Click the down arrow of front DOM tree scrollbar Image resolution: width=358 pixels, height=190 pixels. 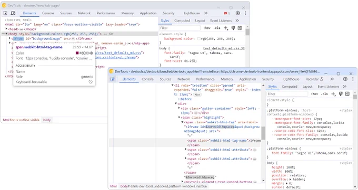coord(263,181)
